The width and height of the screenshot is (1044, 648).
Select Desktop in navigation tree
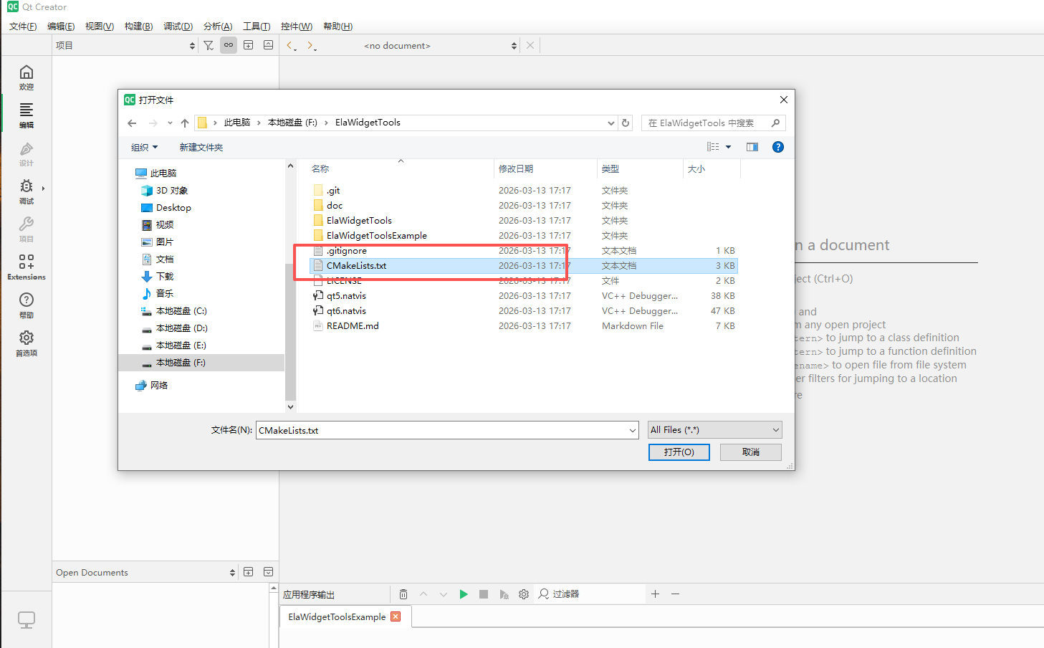pos(173,208)
